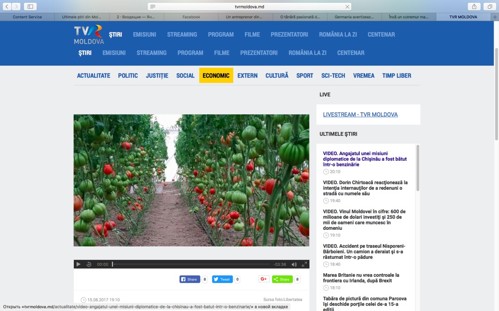Viewport: 499px width, 311px height.
Task: Switch to the Facebook tab
Action: pos(191,17)
